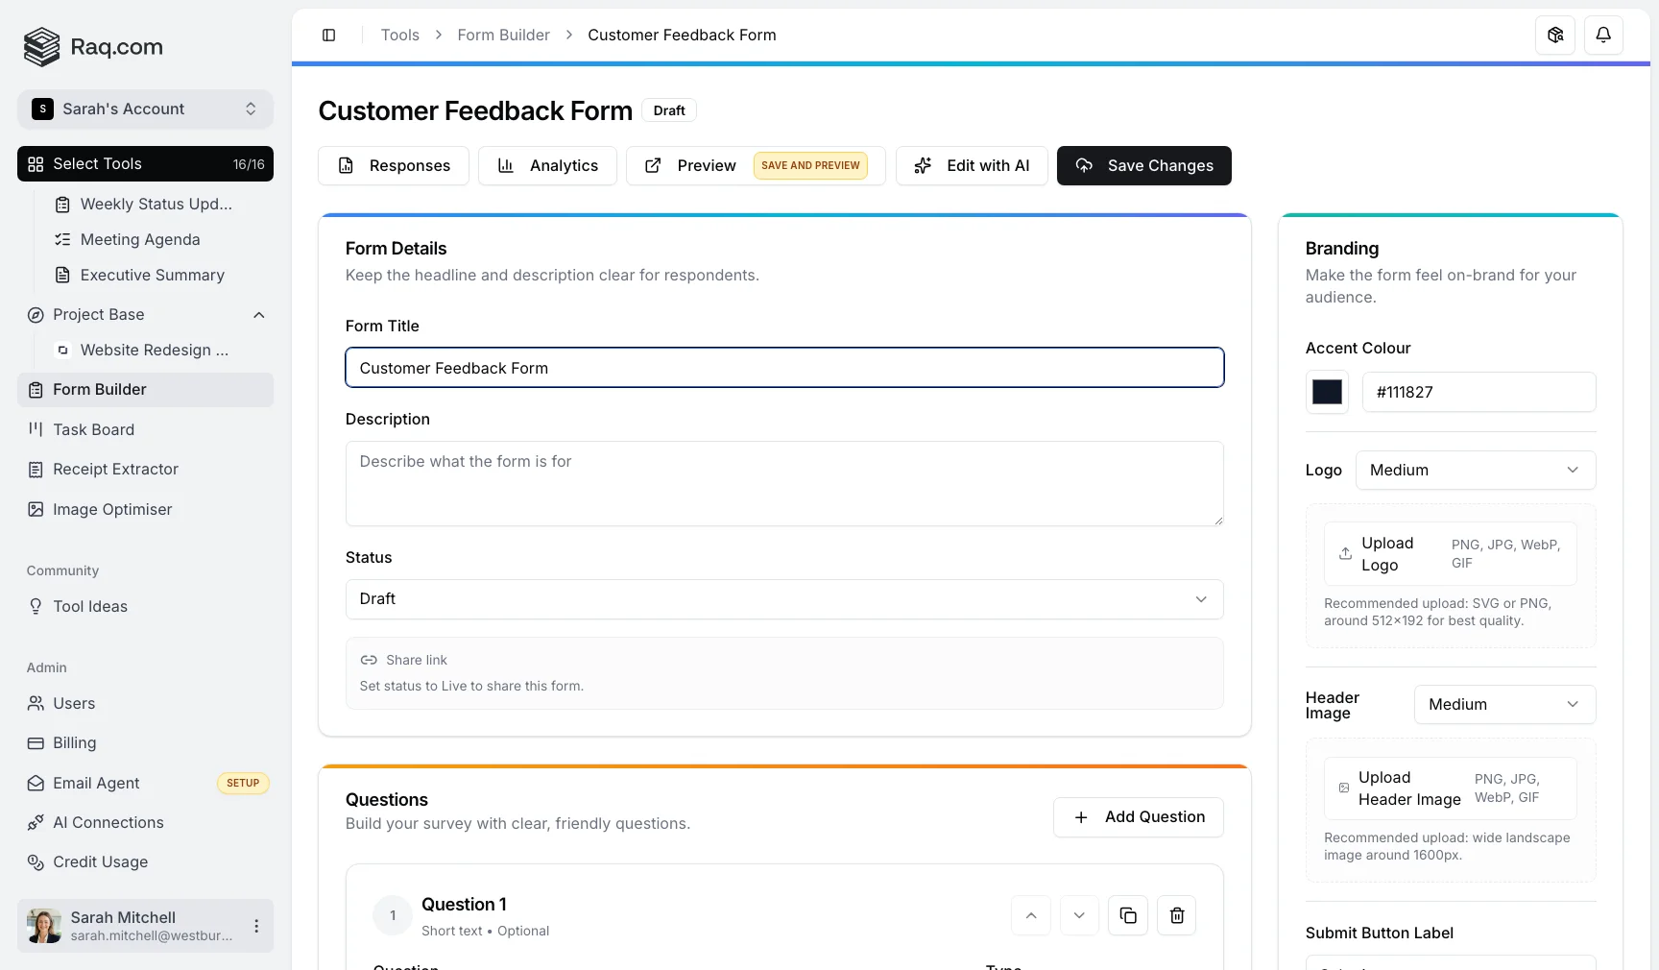Switch to the Analytics tab

[x=547, y=165]
